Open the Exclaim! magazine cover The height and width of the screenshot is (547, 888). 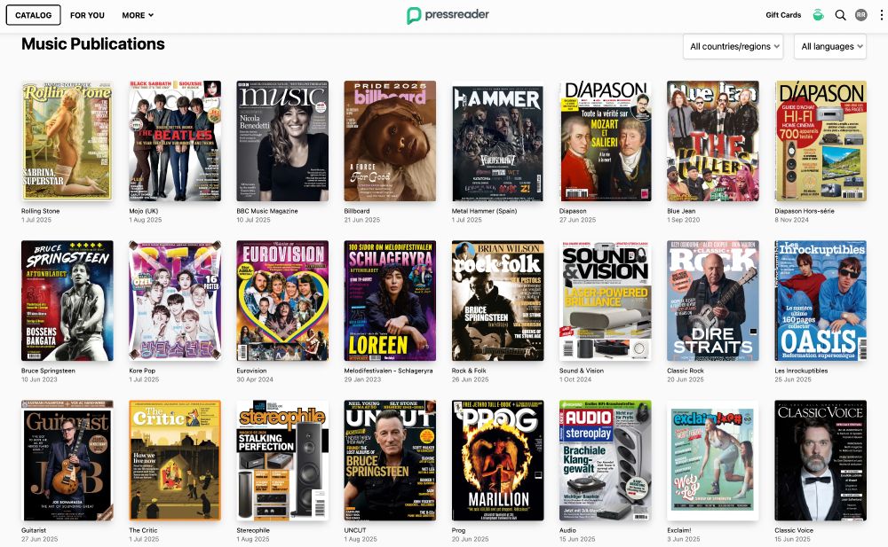(x=713, y=460)
